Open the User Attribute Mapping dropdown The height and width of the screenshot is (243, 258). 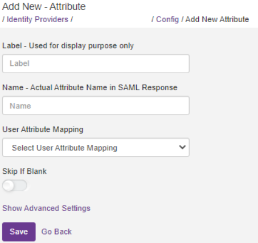pyautogui.click(x=96, y=148)
